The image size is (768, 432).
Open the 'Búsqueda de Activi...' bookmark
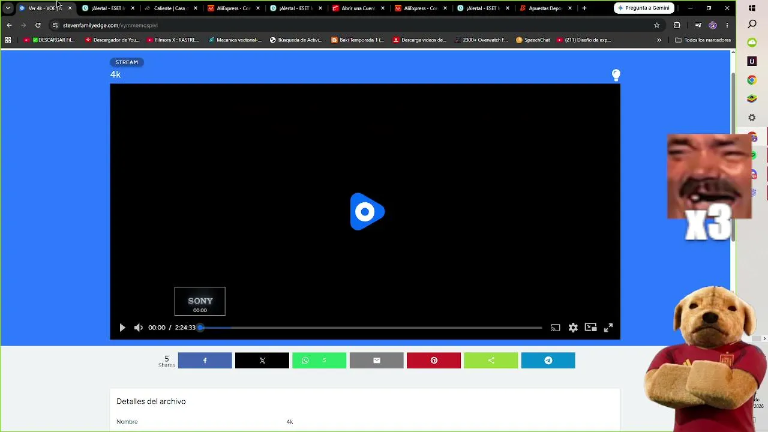click(x=296, y=40)
